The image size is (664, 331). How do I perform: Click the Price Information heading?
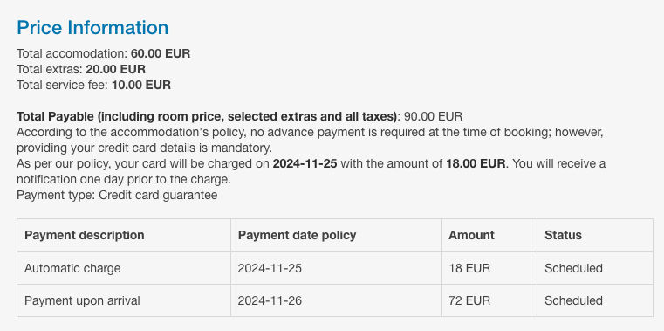pyautogui.click(x=92, y=28)
